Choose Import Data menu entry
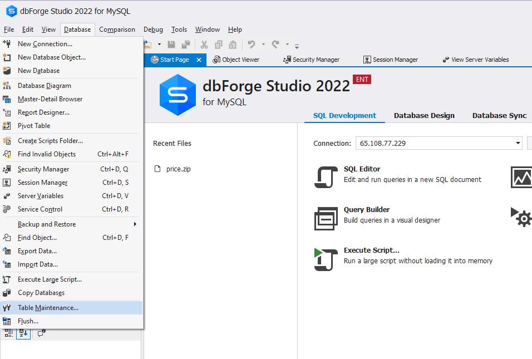Image resolution: width=532 pixels, height=359 pixels. tap(71, 264)
